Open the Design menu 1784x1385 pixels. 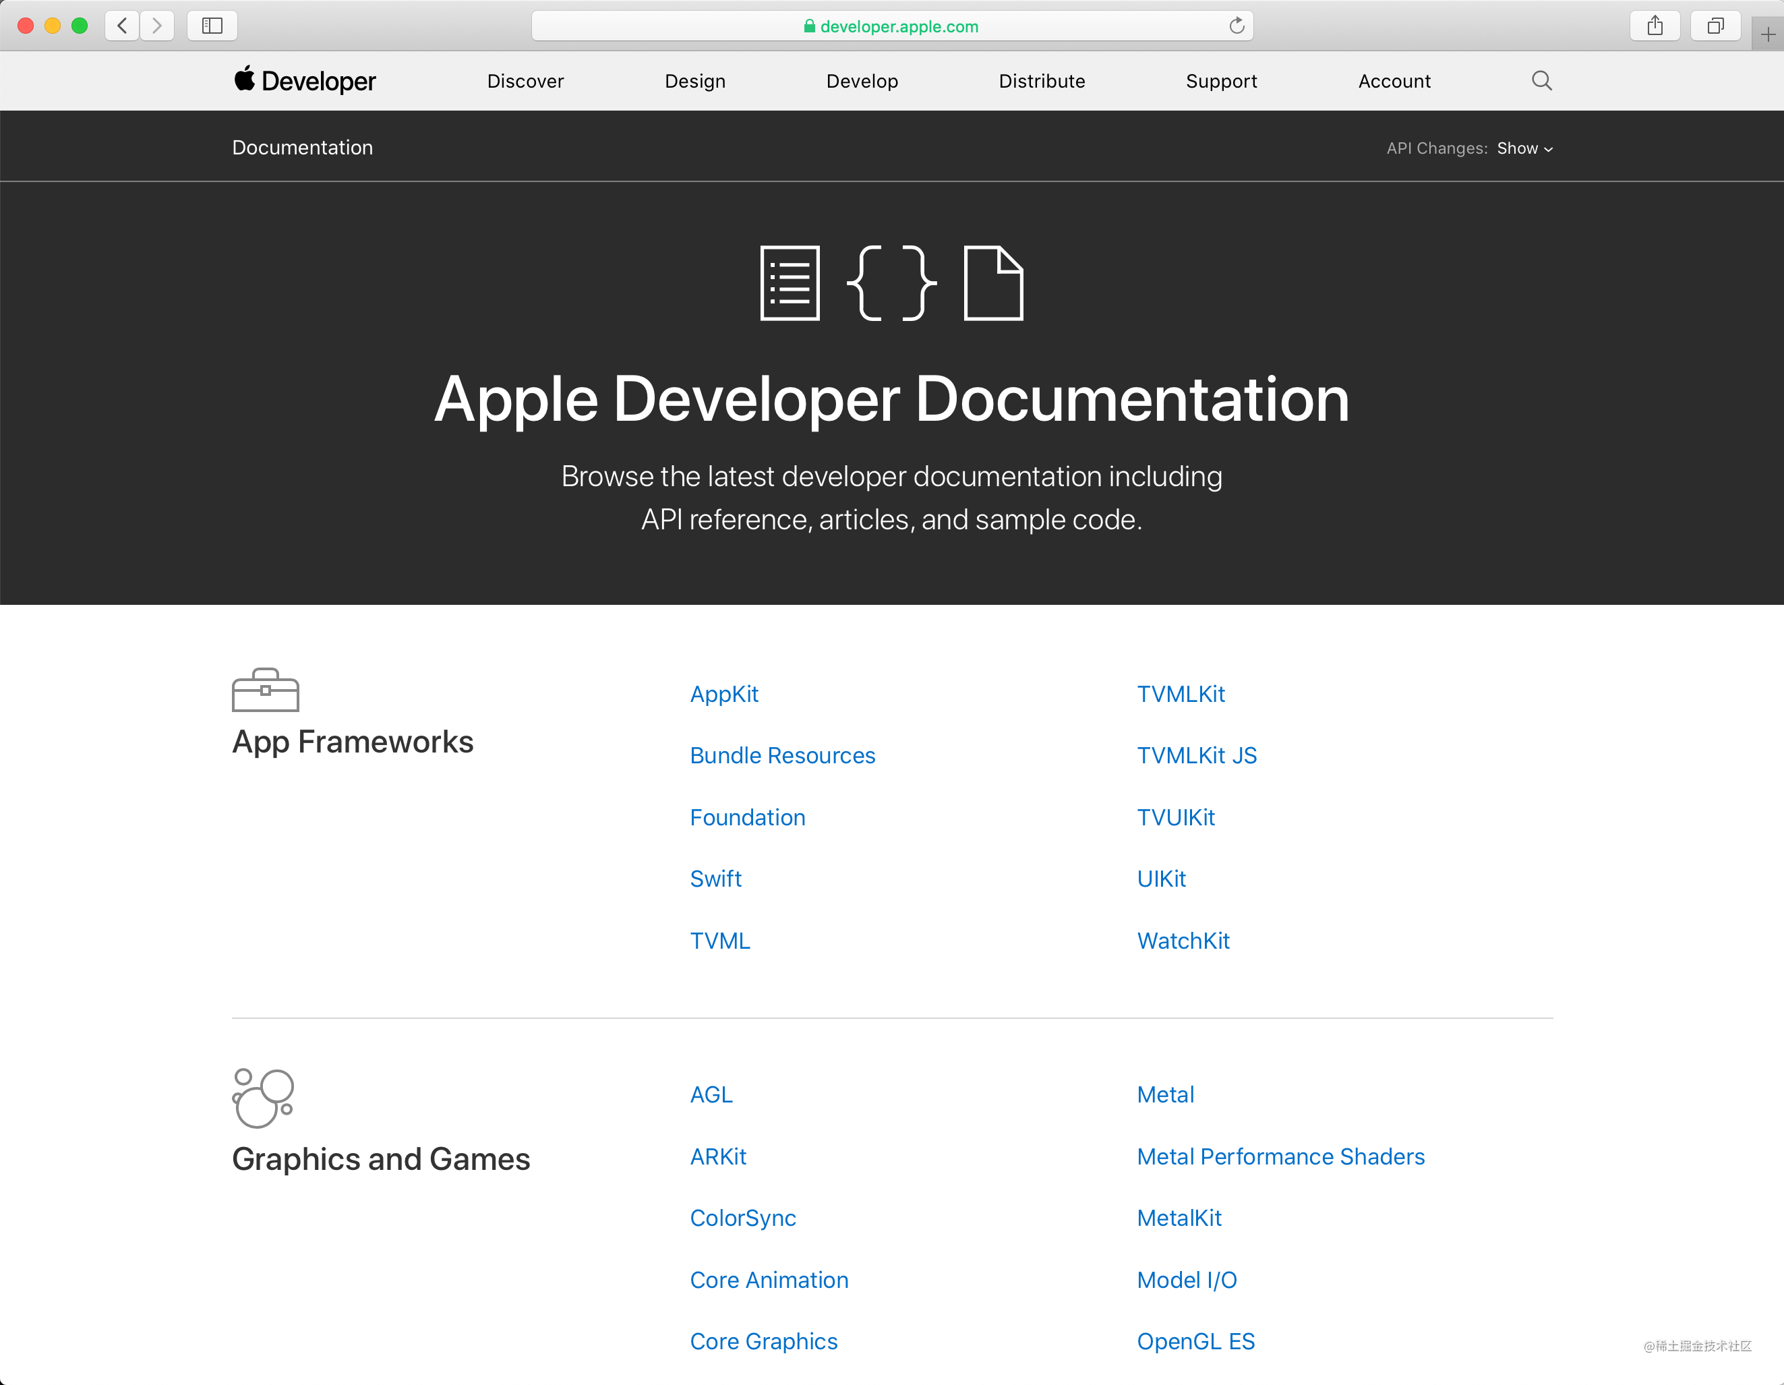[x=695, y=81]
